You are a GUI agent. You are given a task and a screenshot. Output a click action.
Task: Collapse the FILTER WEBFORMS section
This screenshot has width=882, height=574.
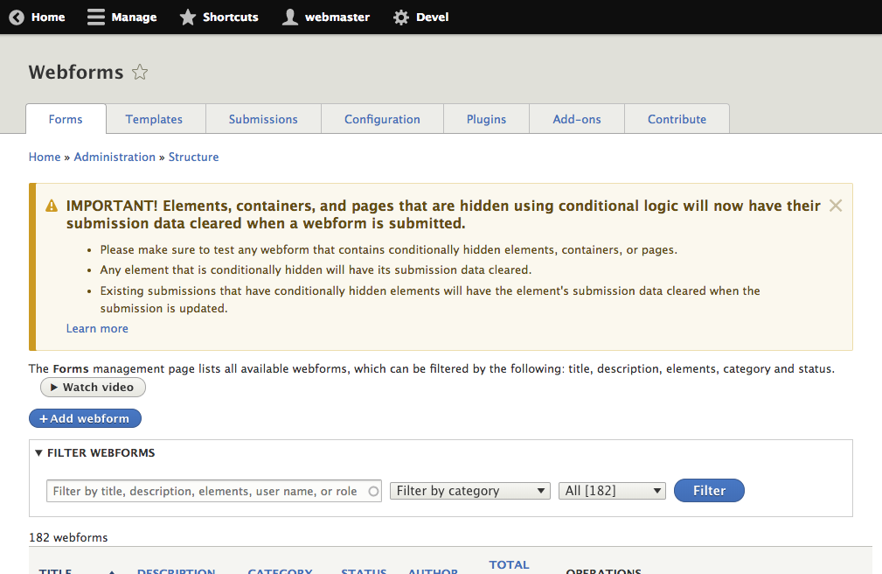pos(38,452)
